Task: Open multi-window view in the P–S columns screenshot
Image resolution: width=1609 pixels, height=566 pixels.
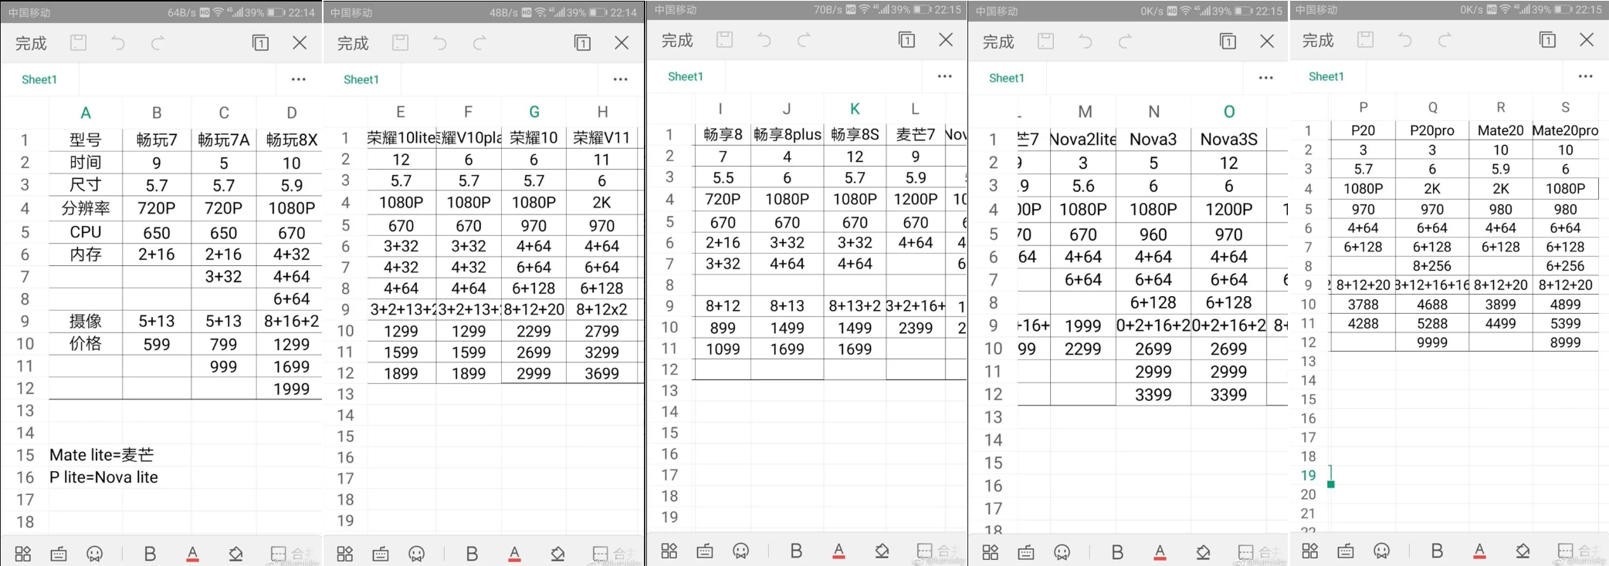Action: 1548,39
